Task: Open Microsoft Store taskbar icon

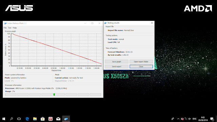Action: coord(43,119)
